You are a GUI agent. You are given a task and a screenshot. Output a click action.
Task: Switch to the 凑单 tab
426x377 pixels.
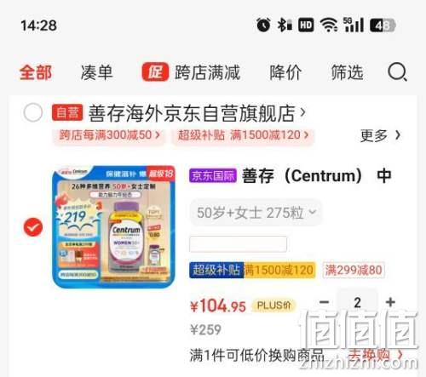pos(97,72)
